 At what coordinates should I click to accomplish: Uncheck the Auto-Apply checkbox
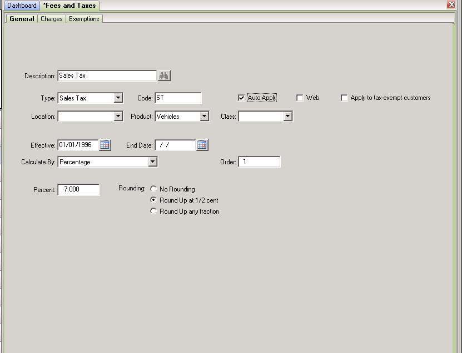pos(241,98)
